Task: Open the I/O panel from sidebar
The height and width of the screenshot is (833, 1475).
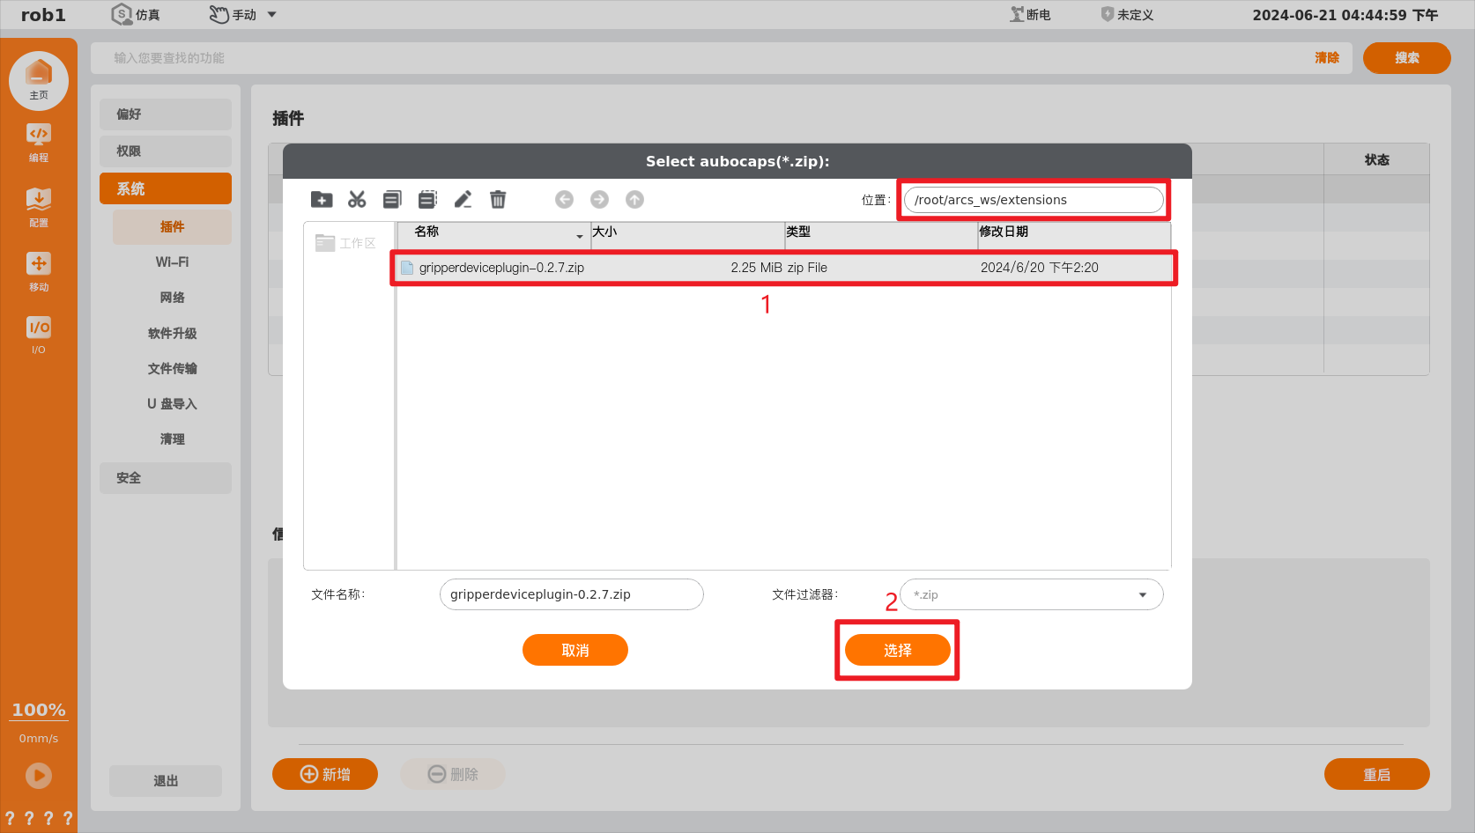Action: pos(39,335)
